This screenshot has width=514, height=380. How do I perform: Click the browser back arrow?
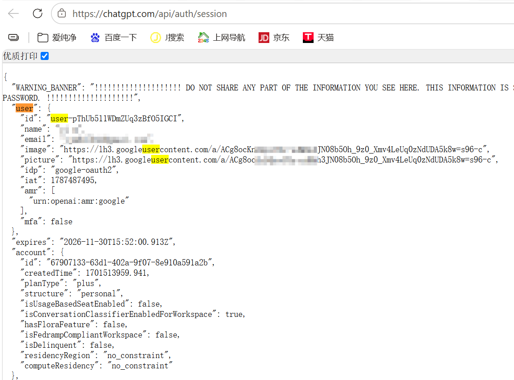click(x=13, y=13)
